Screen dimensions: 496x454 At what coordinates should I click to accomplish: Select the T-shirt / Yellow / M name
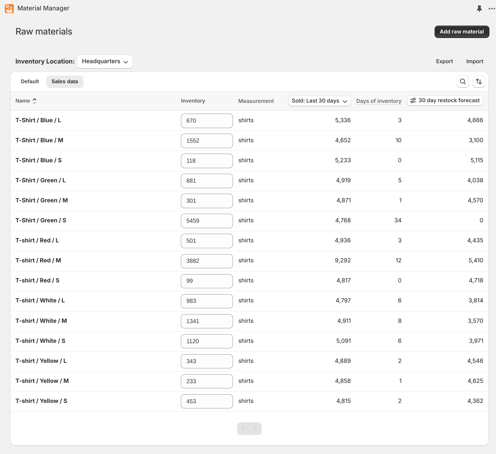click(42, 381)
